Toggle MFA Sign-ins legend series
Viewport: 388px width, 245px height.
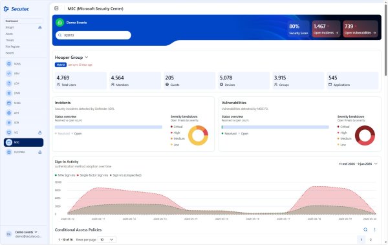[65, 175]
